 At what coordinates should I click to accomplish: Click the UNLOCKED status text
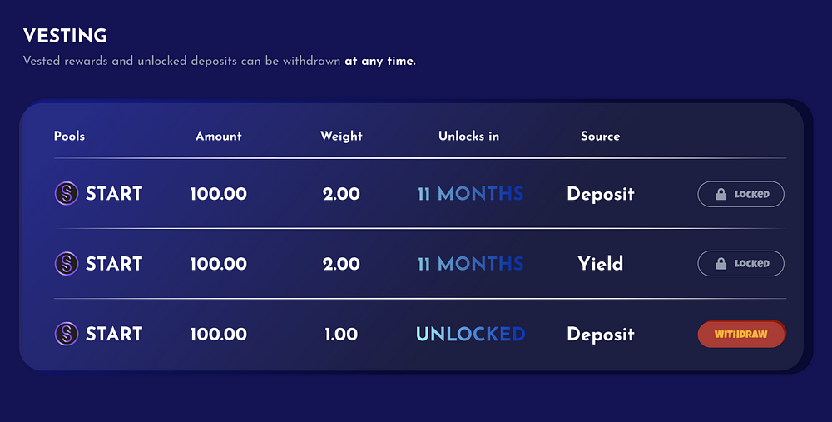[471, 334]
